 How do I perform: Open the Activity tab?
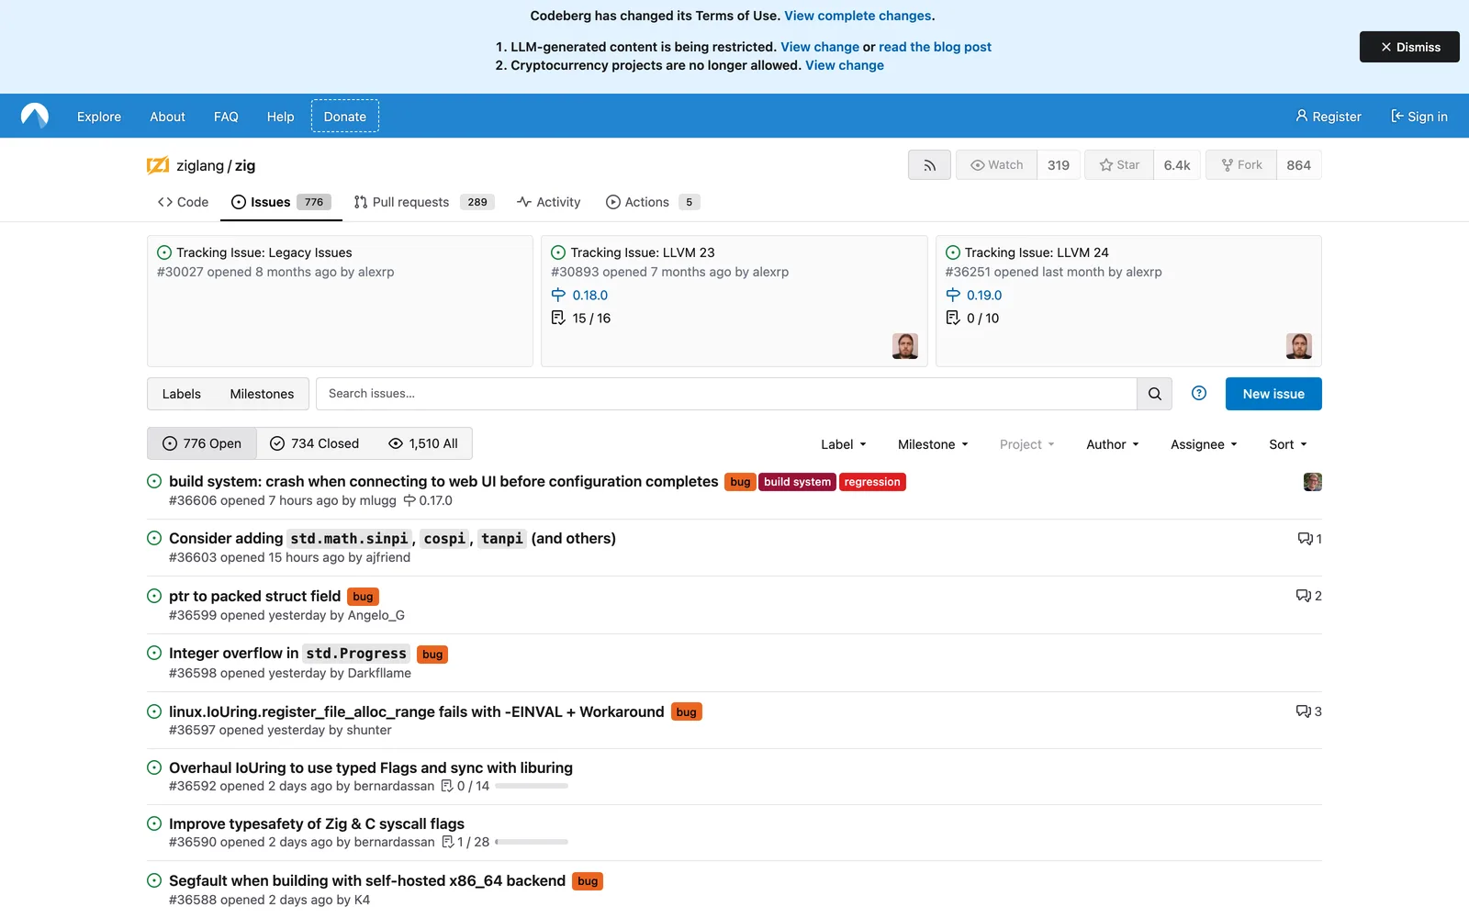[x=549, y=202]
